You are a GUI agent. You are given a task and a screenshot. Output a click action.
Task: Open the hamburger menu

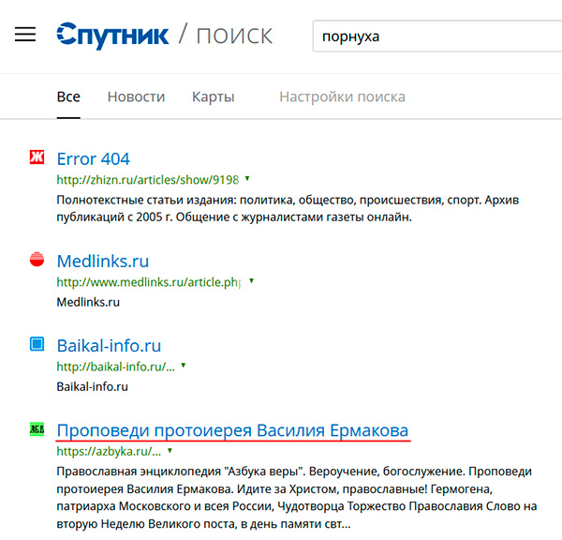pyautogui.click(x=25, y=36)
